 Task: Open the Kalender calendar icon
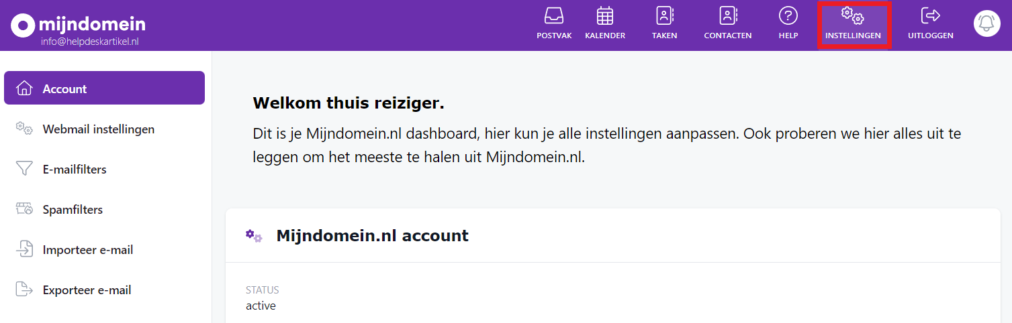click(x=605, y=16)
